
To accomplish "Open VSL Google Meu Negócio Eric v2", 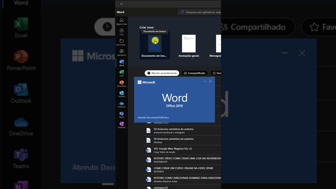I will (182, 150).
